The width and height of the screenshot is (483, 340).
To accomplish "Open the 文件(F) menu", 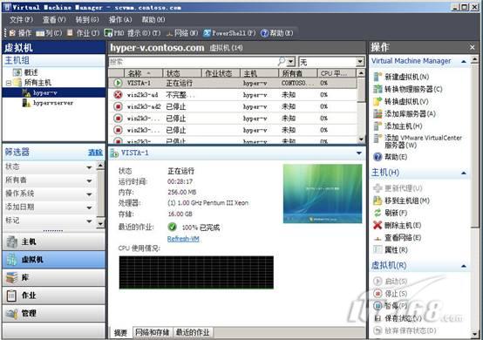I will 21,20.
